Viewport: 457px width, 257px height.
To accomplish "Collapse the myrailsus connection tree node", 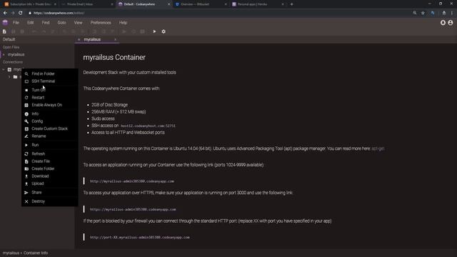I will point(4,69).
